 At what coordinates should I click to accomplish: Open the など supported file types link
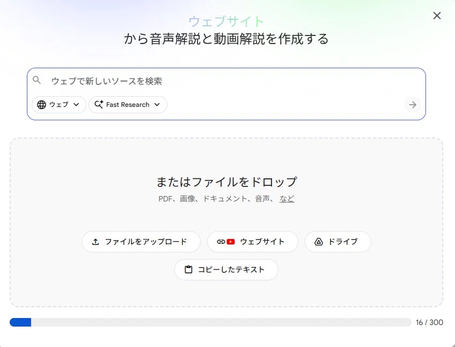click(x=287, y=199)
